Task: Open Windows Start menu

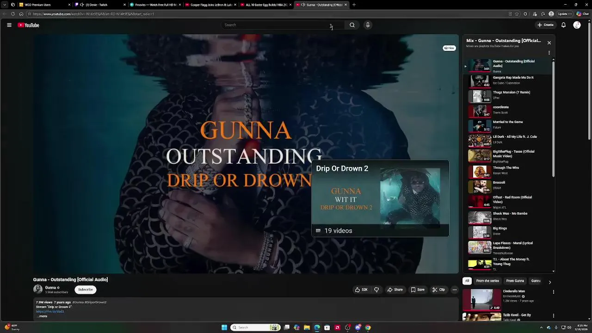Action: click(224, 327)
